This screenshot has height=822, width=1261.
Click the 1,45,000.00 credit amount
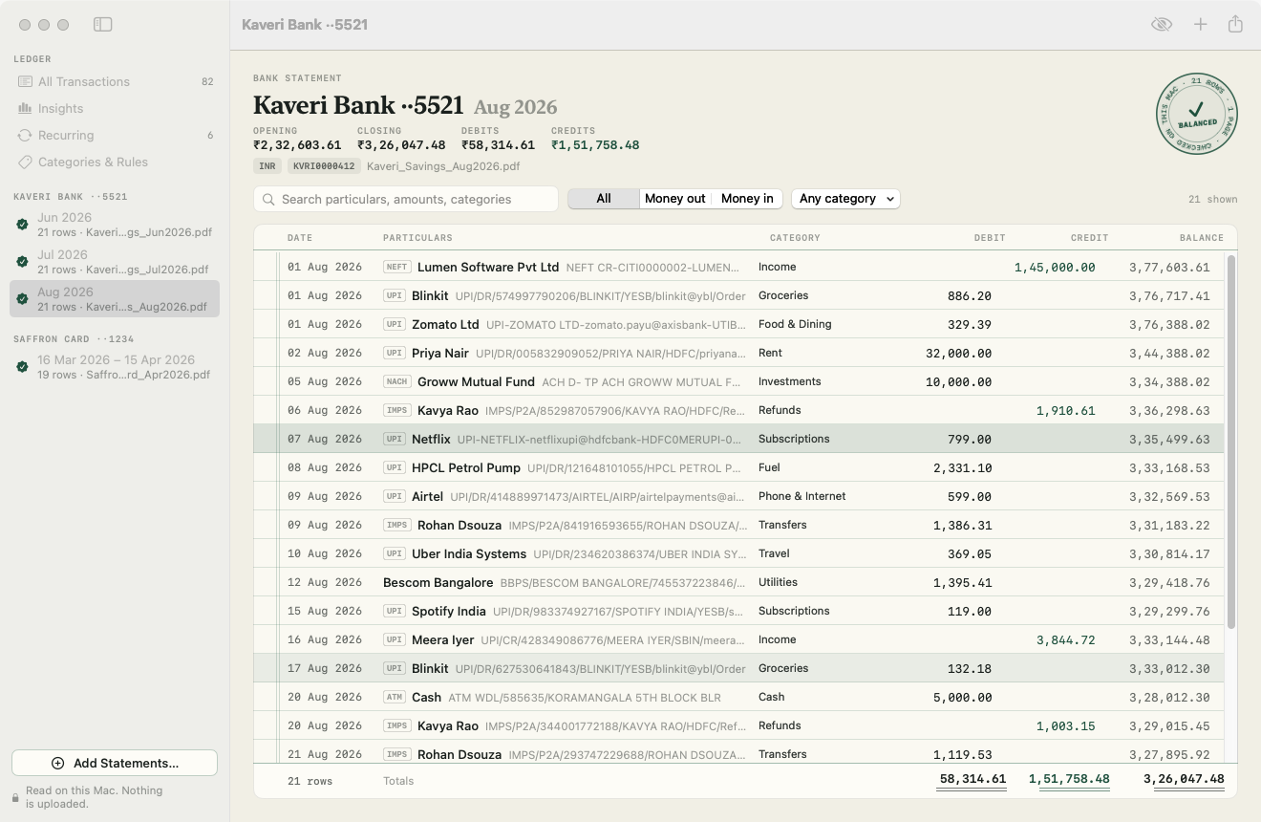point(1055,268)
